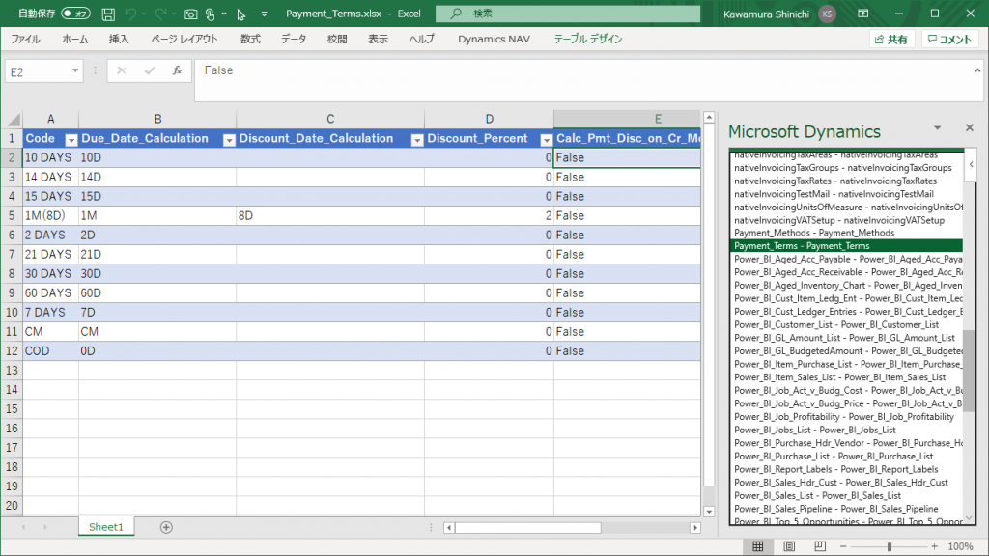Click the 共有 share button
The width and height of the screenshot is (989, 556).
(x=891, y=40)
